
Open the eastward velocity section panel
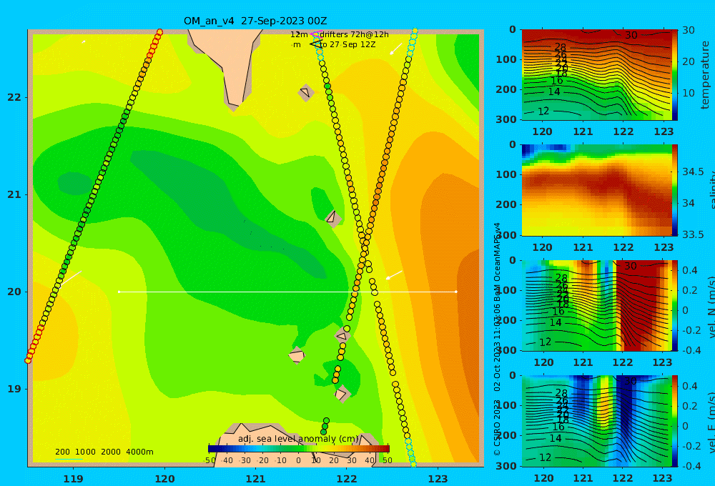[596, 421]
